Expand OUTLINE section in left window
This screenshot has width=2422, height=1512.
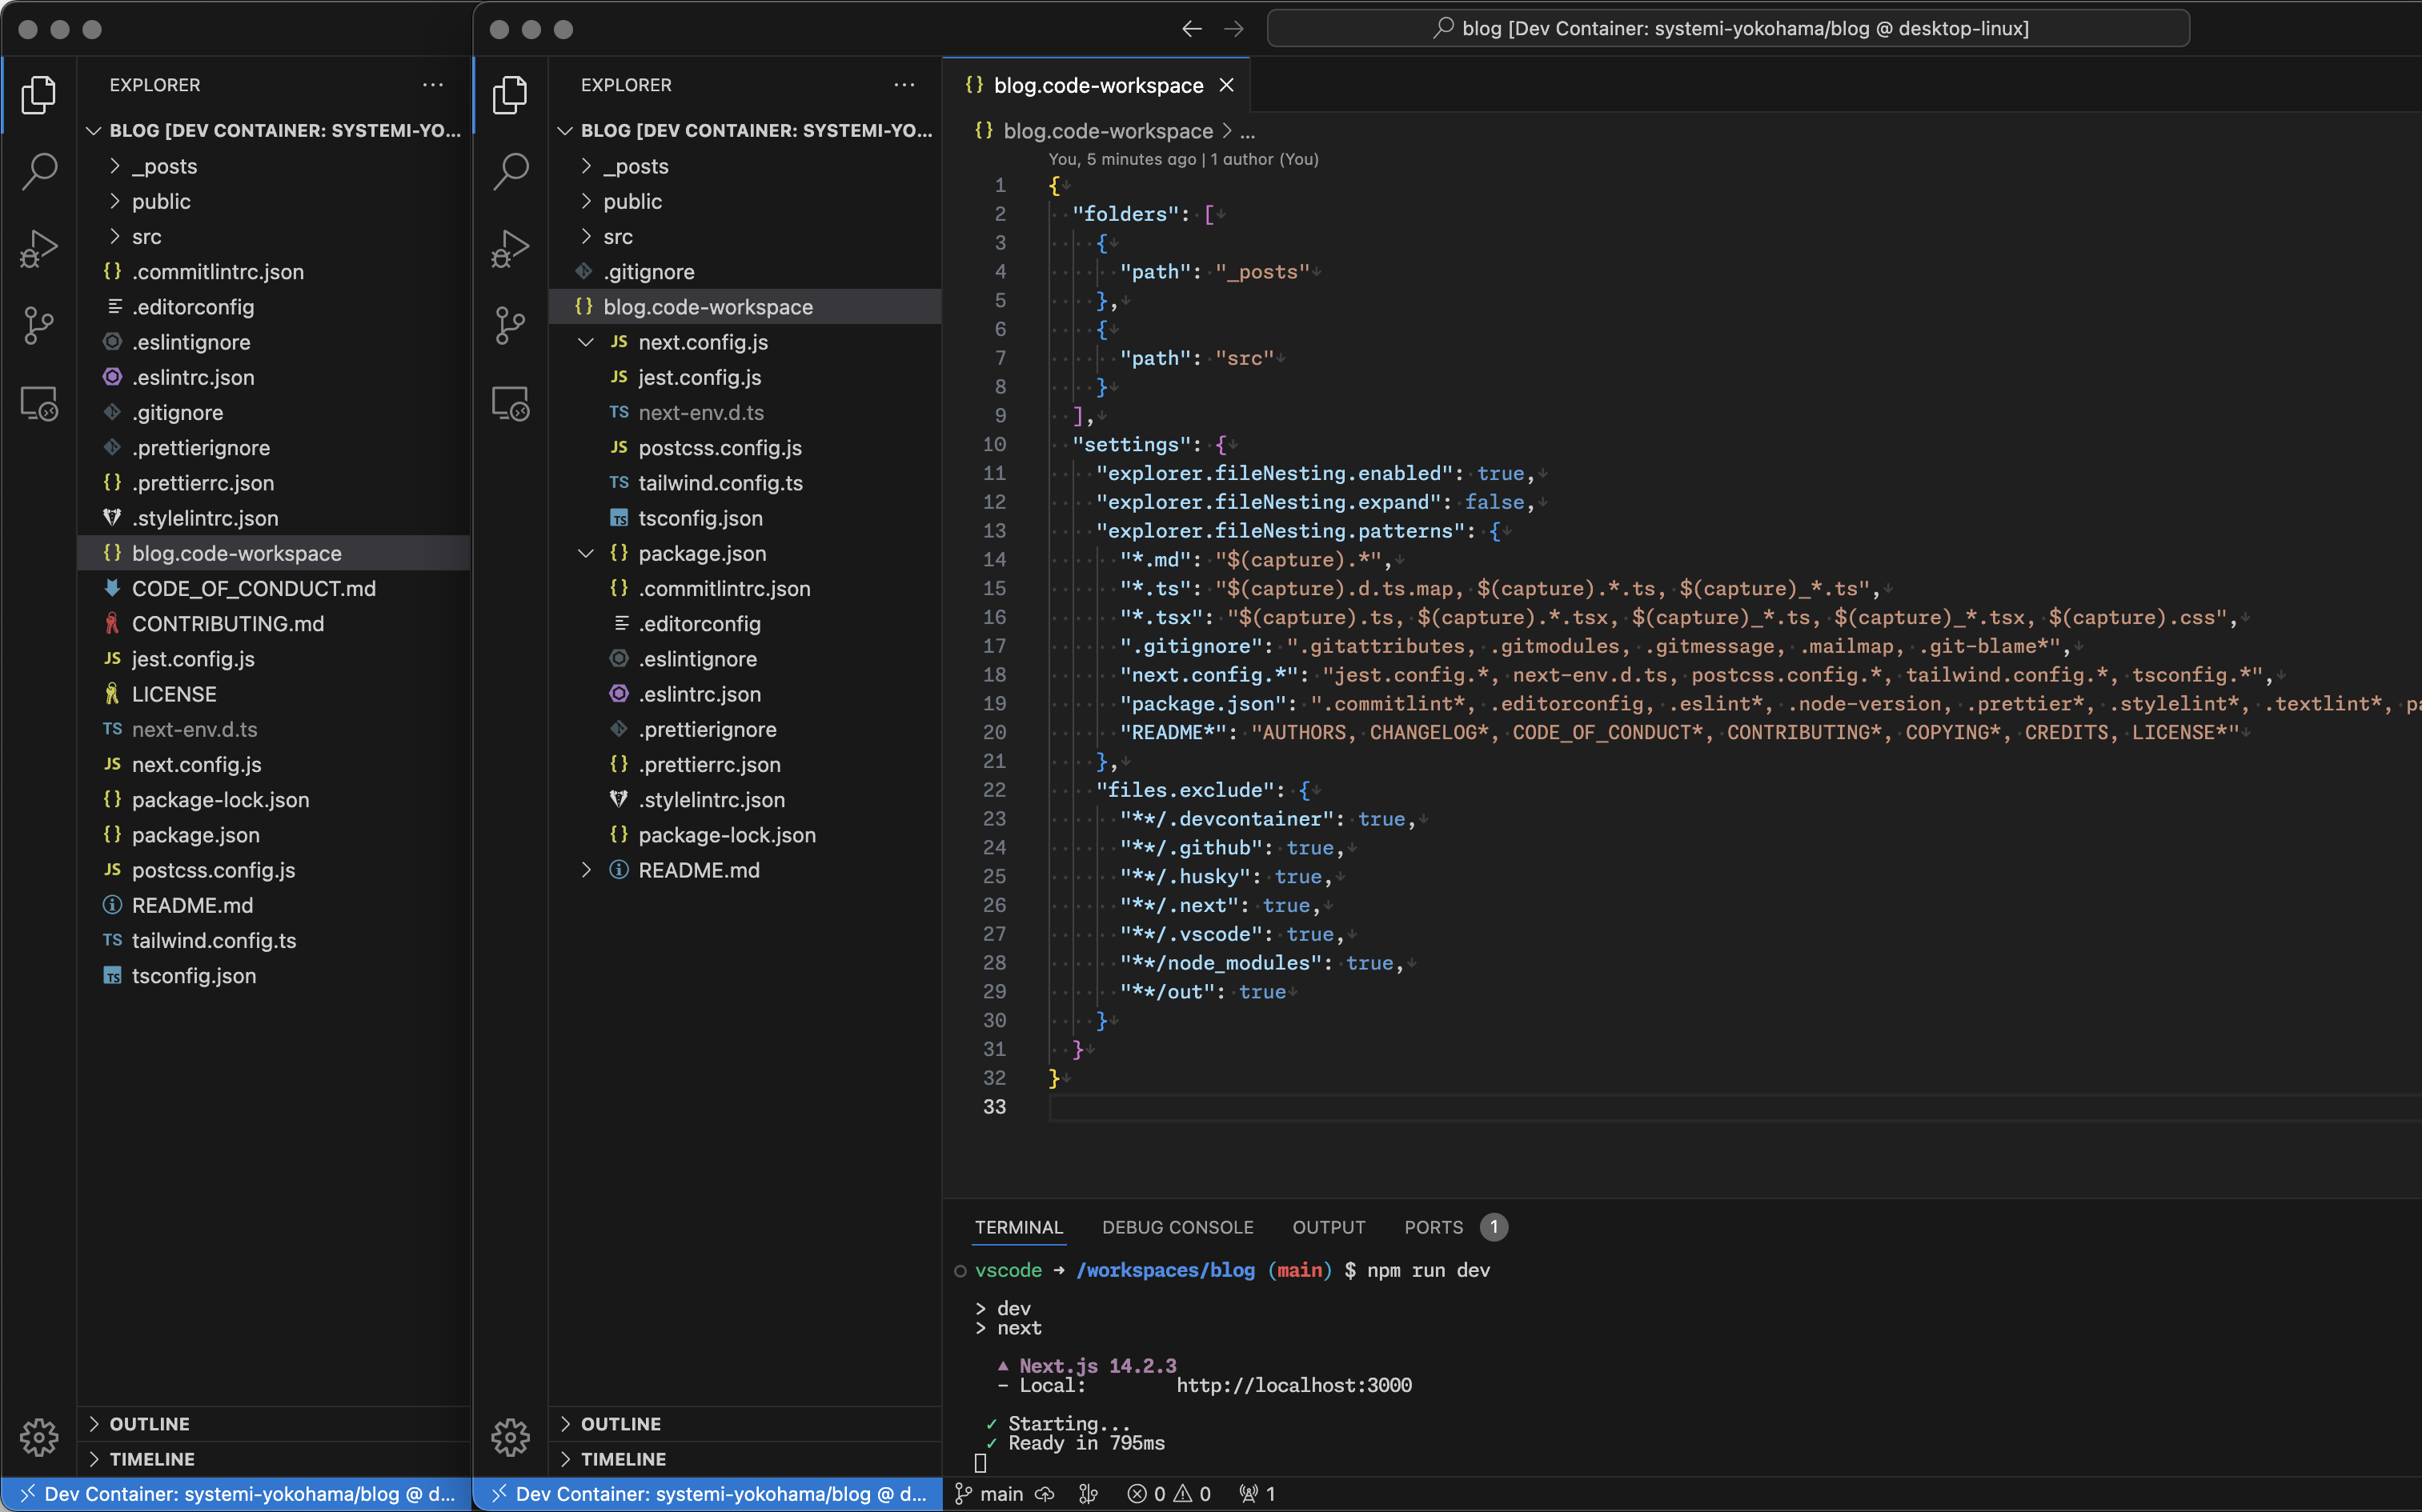(x=274, y=1424)
